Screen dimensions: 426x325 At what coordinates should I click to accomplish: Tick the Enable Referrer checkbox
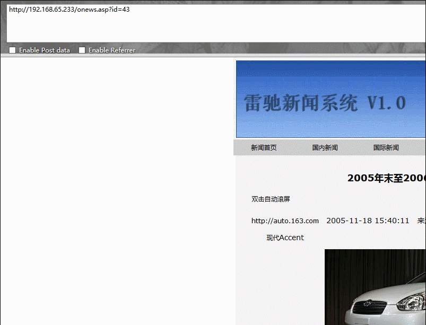click(x=82, y=50)
